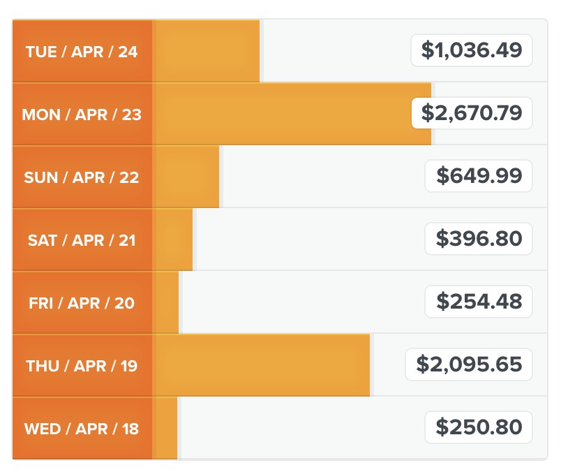The height and width of the screenshot is (472, 561).
Task: Click the $1,036.49 amount badge
Action: (472, 50)
